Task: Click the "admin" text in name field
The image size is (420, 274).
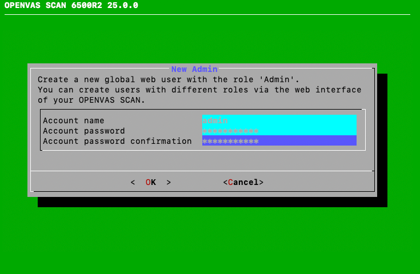Action: click(x=215, y=120)
